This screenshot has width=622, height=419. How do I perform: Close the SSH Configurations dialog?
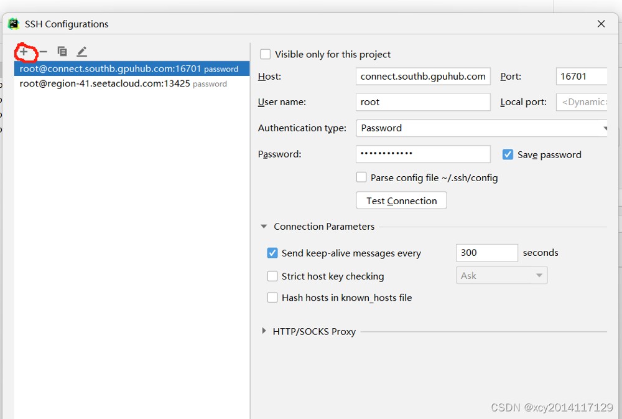pyautogui.click(x=601, y=24)
